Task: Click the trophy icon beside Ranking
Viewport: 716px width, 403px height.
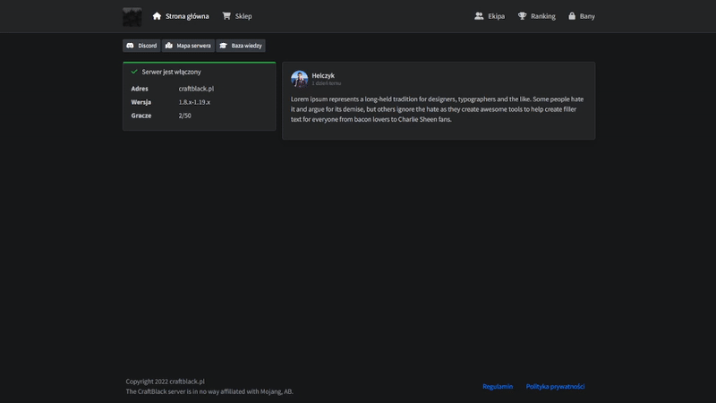Action: (522, 16)
